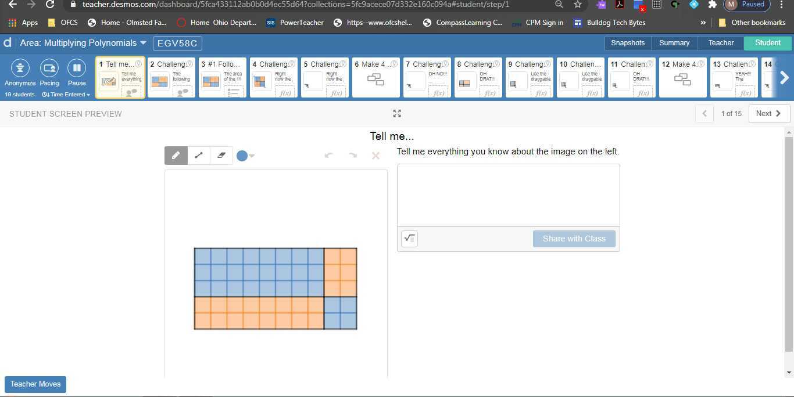This screenshot has width=794, height=397.
Task: Pause the class activity
Action: pos(76,73)
